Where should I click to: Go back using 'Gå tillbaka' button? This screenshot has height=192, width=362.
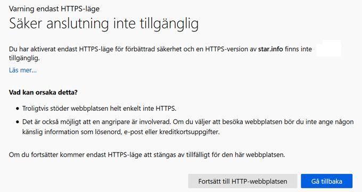(x=327, y=181)
